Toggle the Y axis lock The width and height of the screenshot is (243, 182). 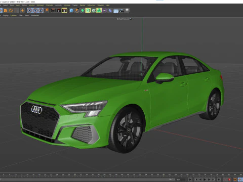pos(35,11)
